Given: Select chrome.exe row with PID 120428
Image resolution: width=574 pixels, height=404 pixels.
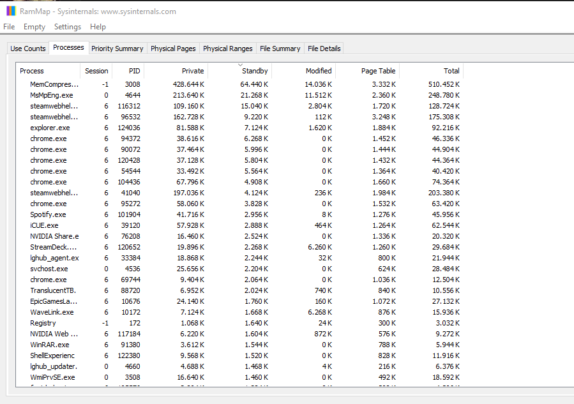Looking at the screenshot, I should pyautogui.click(x=240, y=160).
